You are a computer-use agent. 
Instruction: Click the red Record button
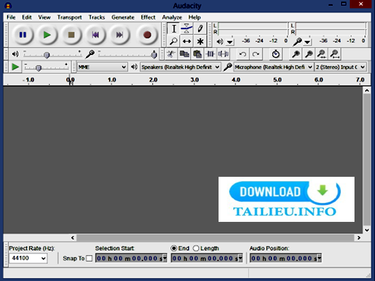tap(147, 35)
